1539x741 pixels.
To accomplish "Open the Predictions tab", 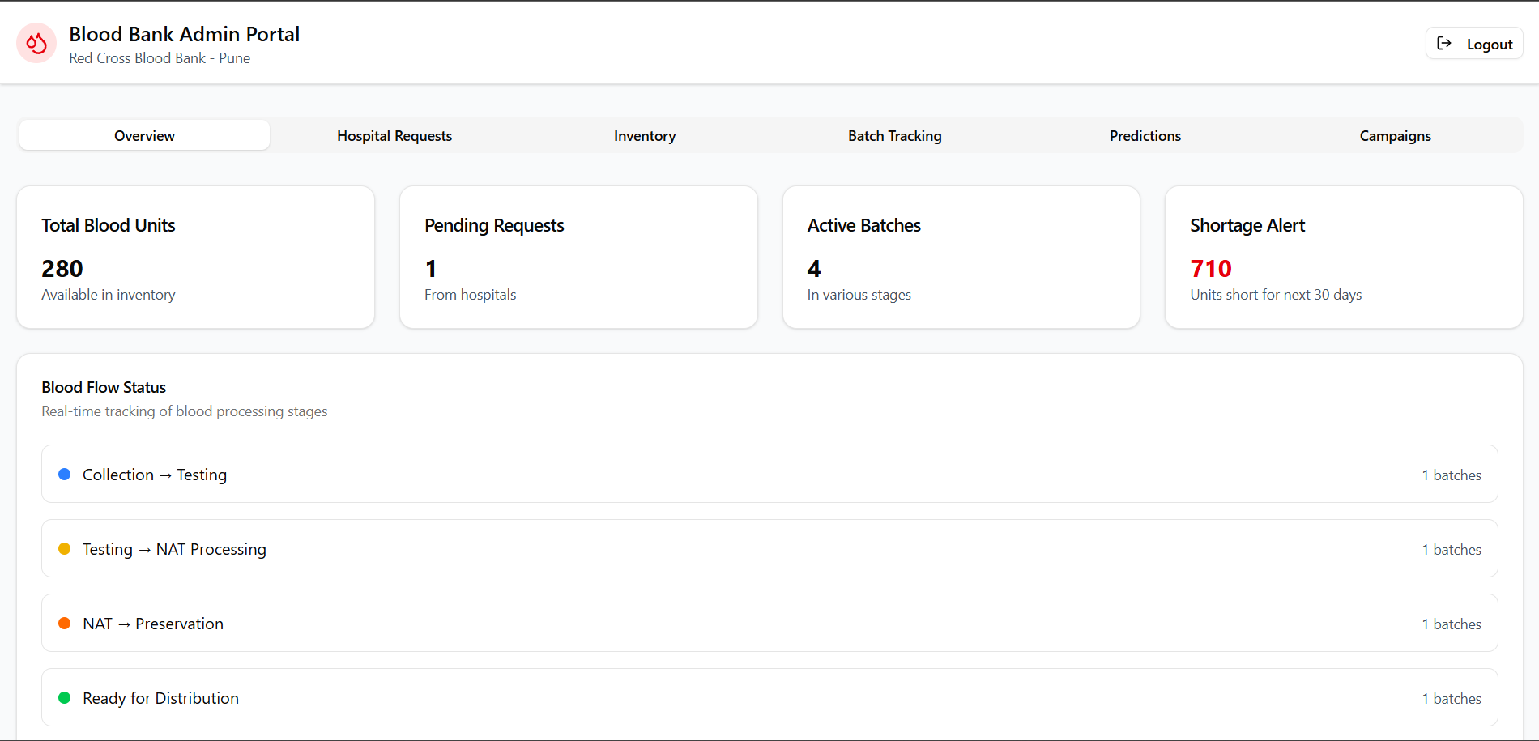I will pos(1145,135).
